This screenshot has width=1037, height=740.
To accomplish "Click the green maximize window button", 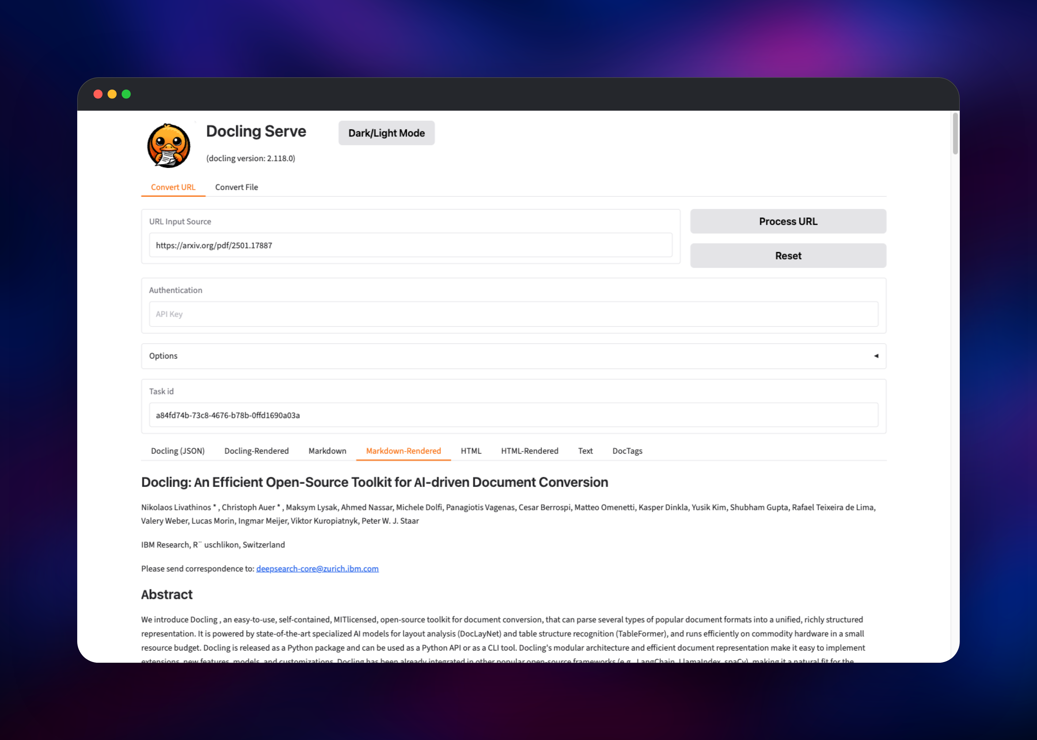I will click(126, 94).
